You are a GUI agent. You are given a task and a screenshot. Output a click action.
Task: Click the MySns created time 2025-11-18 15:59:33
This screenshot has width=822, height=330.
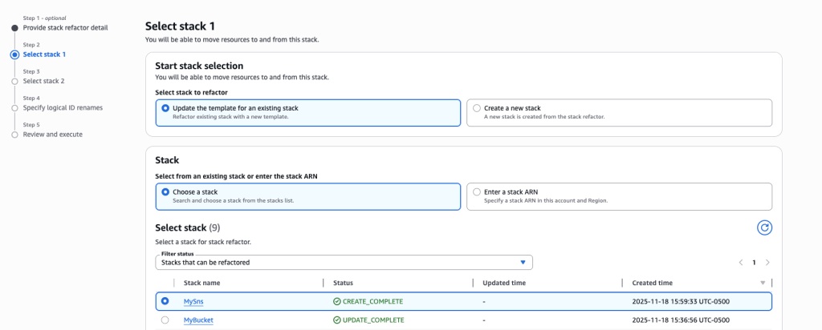click(681, 301)
